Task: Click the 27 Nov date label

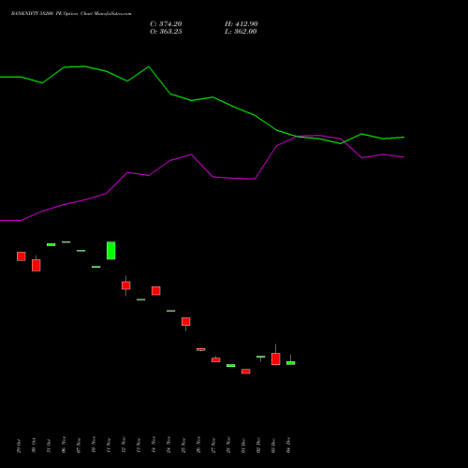Action: coord(213,446)
